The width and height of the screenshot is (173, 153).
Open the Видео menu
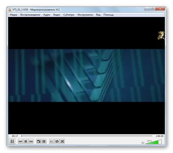point(57,15)
